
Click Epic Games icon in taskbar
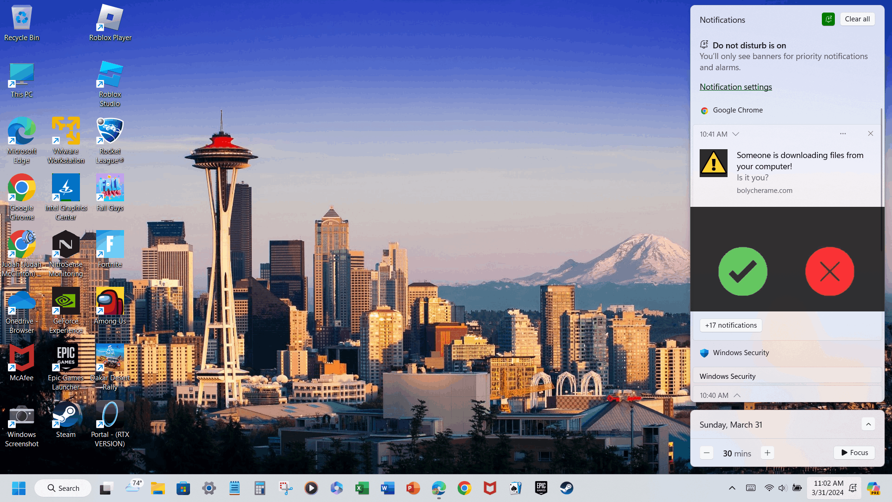tap(541, 488)
